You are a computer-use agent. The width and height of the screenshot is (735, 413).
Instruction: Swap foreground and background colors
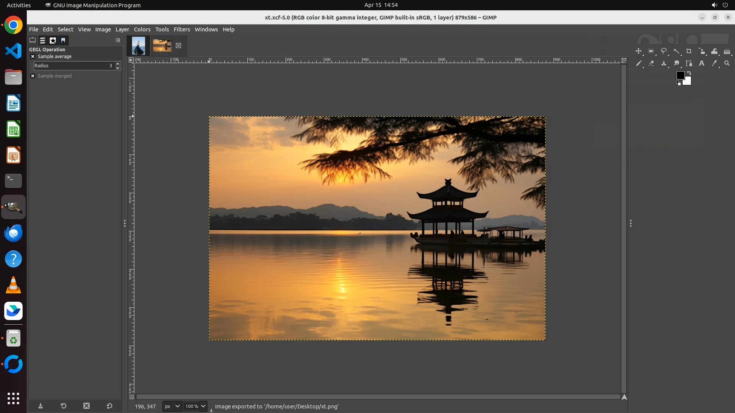[x=689, y=73]
